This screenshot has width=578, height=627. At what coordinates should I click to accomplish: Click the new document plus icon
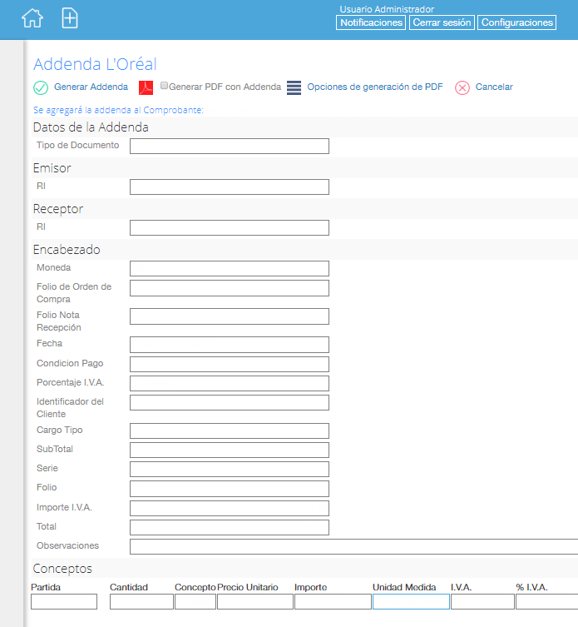(70, 18)
